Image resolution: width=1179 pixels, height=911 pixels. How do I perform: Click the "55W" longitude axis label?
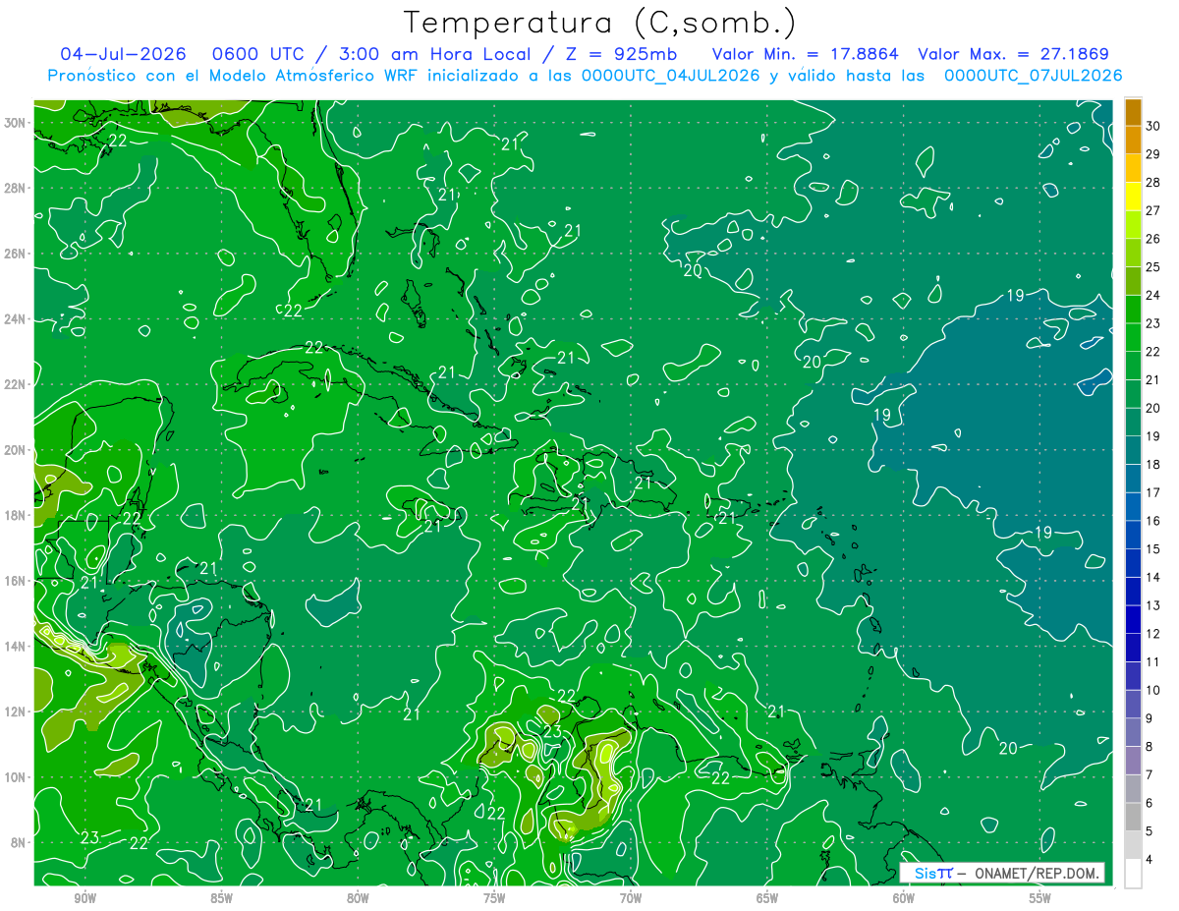click(x=1040, y=898)
